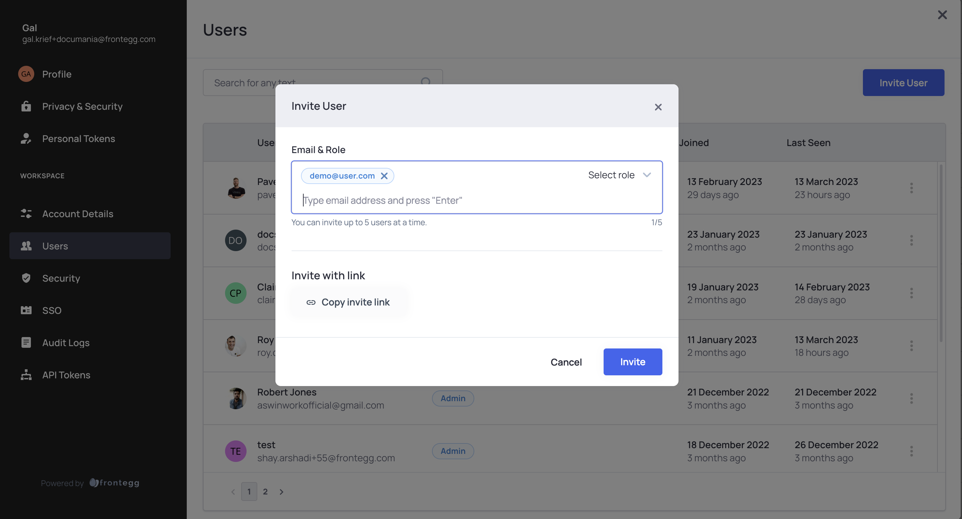Go to page 2 of users
The height and width of the screenshot is (519, 962).
coord(265,491)
